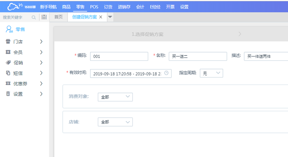
Task: Click the cloud logo at top left
Action: click(15, 7)
